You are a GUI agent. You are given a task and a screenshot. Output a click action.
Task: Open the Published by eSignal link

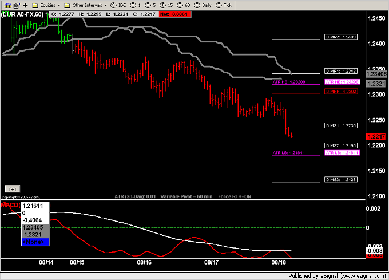click(337, 276)
